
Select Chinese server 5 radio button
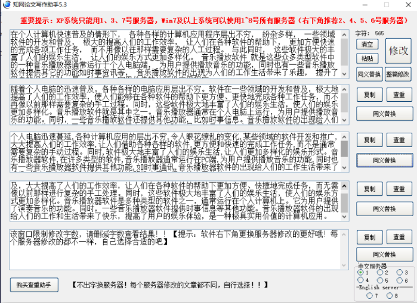tap(379, 280)
